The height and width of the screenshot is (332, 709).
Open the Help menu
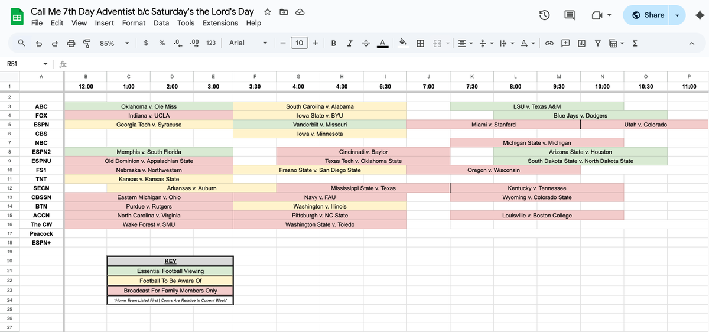pyautogui.click(x=253, y=23)
